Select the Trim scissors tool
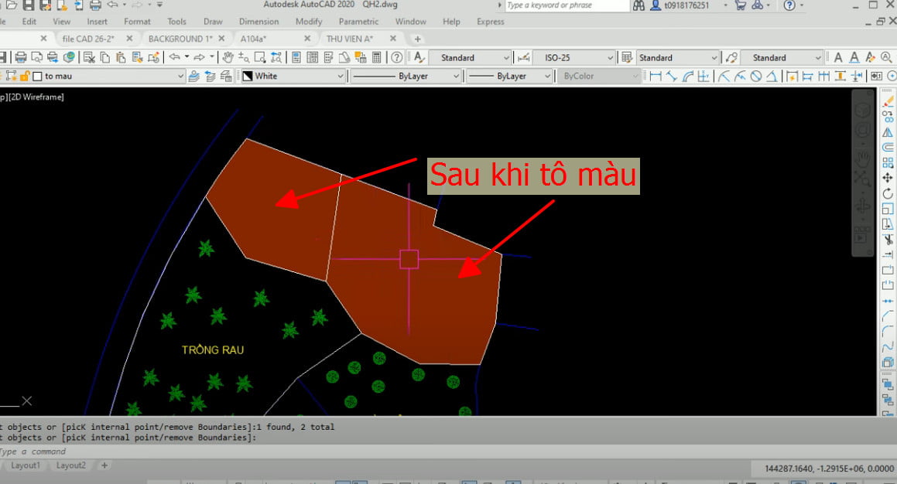 [888, 240]
